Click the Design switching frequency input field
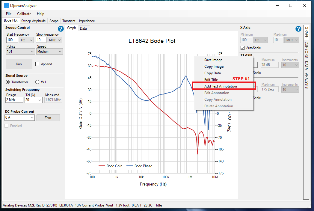Viewport: 314px width, 211px height. click(14, 100)
